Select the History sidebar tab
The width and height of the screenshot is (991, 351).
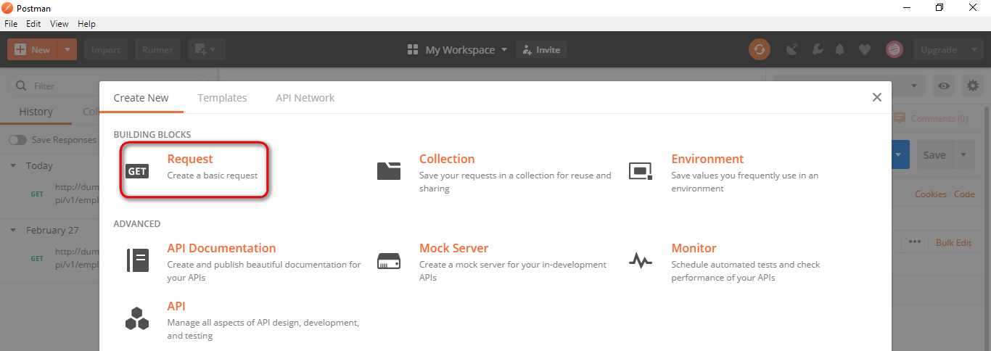tap(36, 112)
